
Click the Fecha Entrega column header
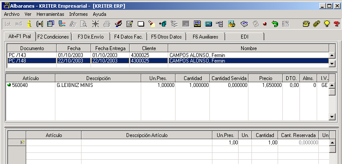tap(110, 48)
